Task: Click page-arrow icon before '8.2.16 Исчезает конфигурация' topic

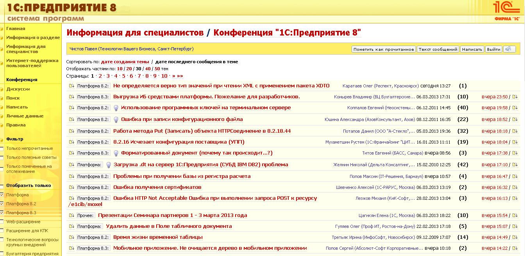Action: [71, 142]
